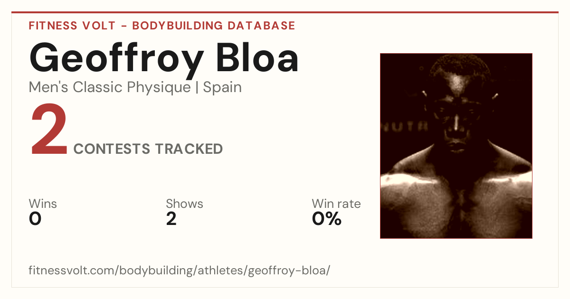
Task: Click the Shows value 2
Action: 171,219
